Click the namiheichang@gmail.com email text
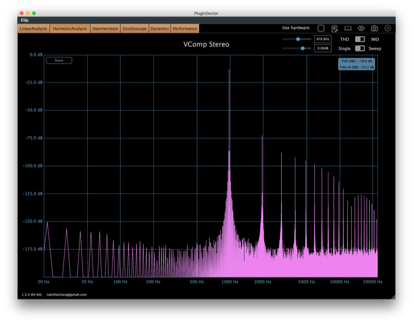The height and width of the screenshot is (324, 413). (x=67, y=295)
